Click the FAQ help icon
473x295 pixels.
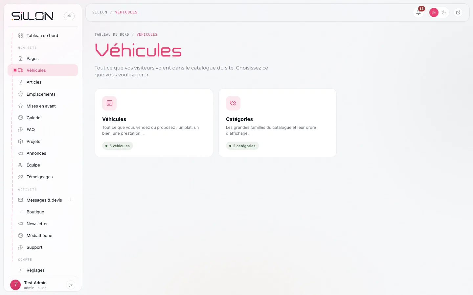pyautogui.click(x=20, y=129)
